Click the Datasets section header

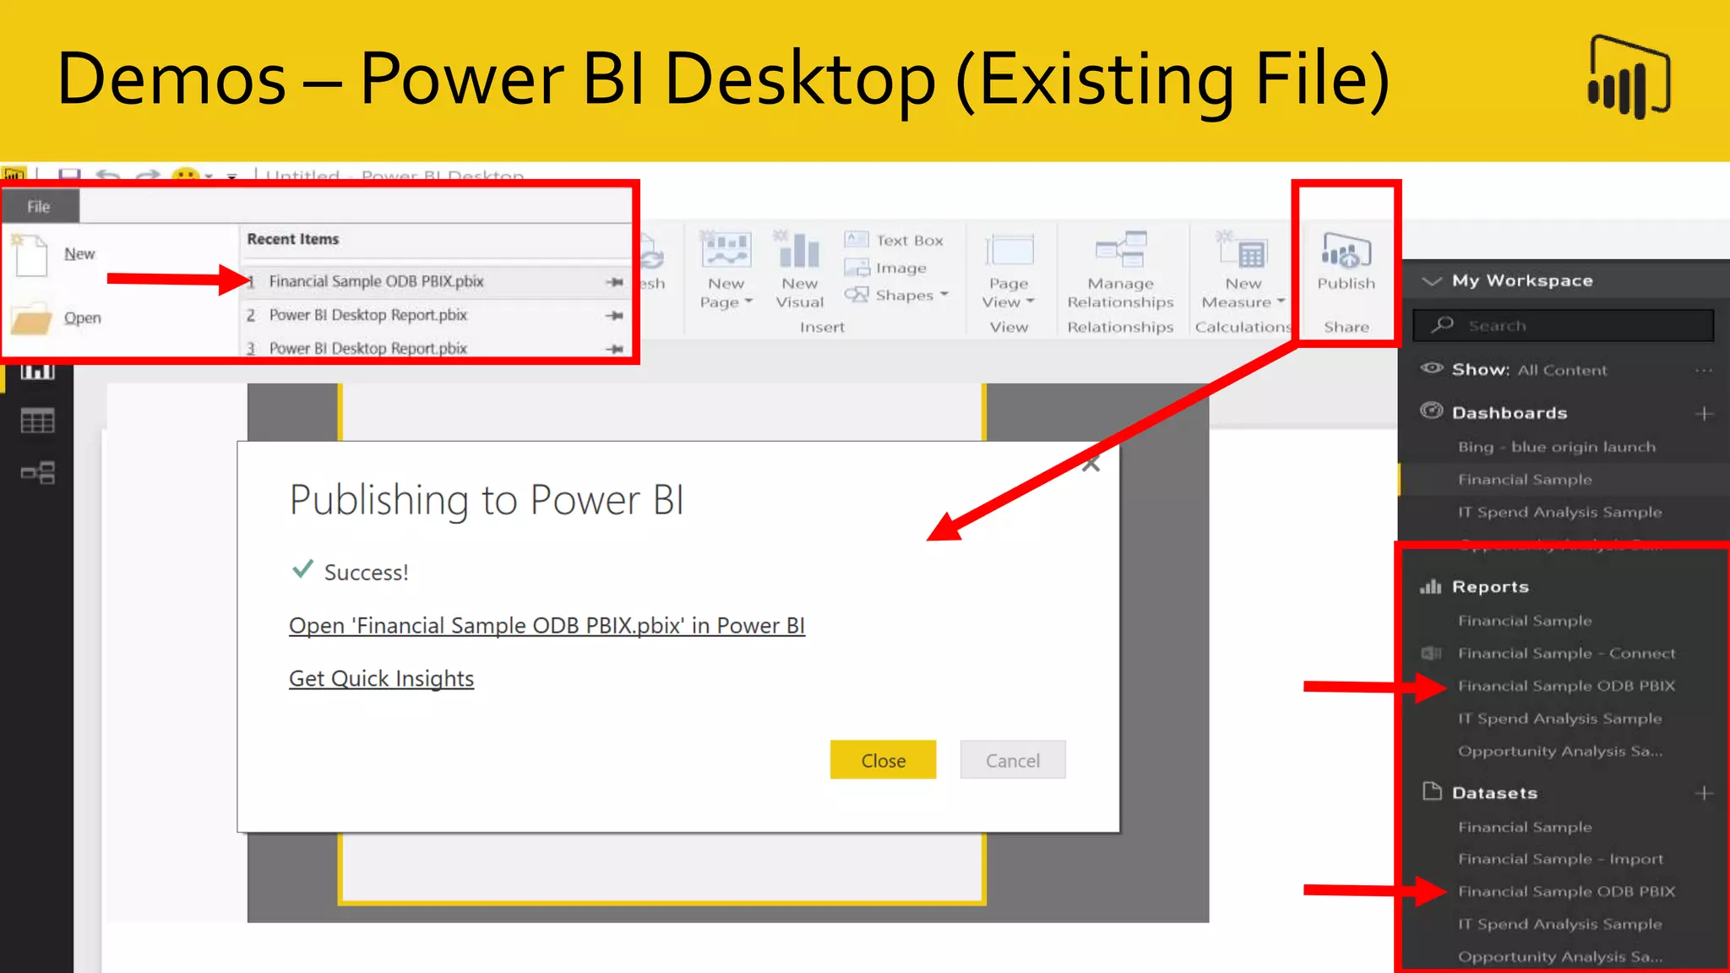pyautogui.click(x=1494, y=793)
